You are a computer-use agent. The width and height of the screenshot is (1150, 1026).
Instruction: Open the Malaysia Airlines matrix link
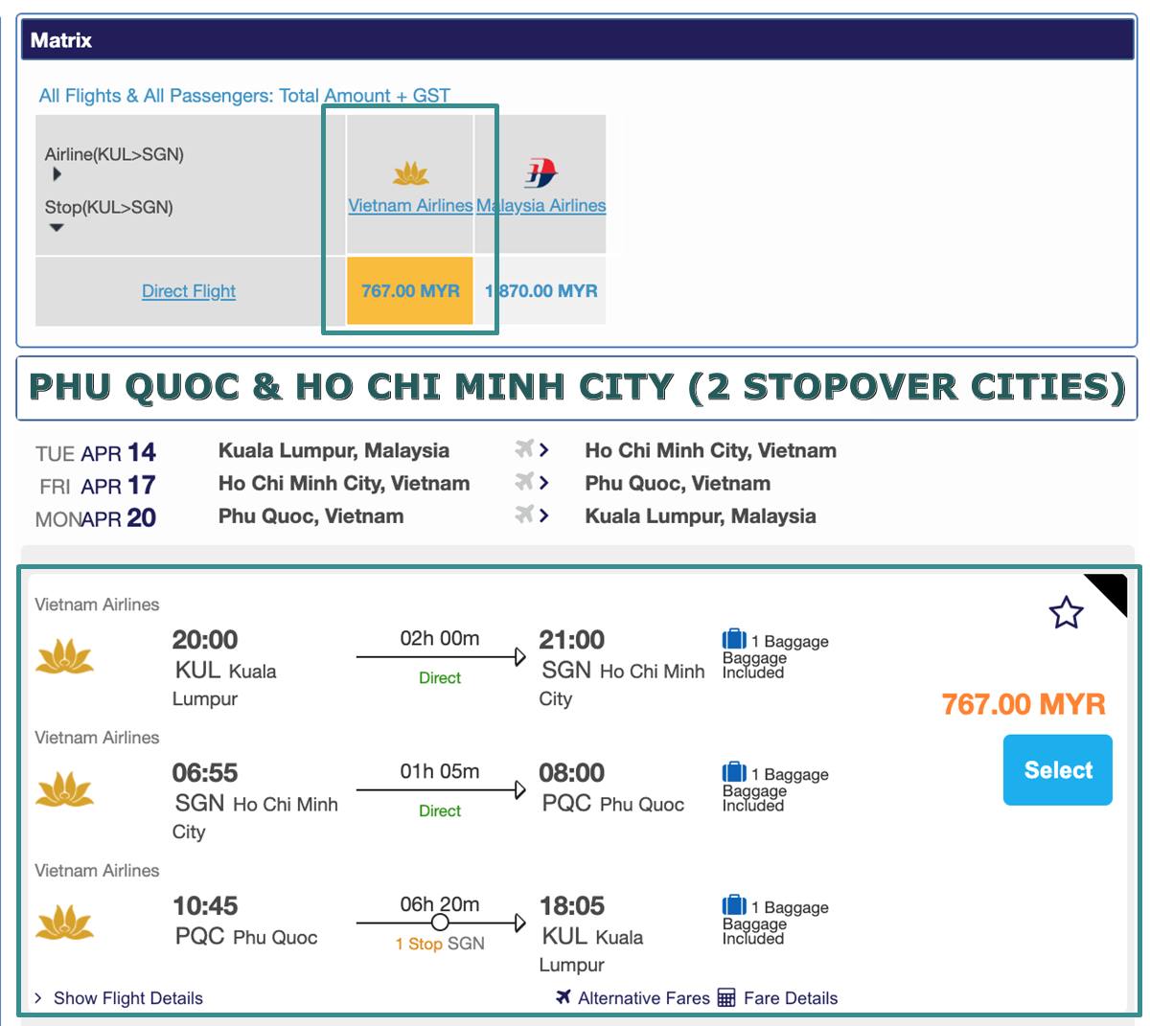click(541, 205)
